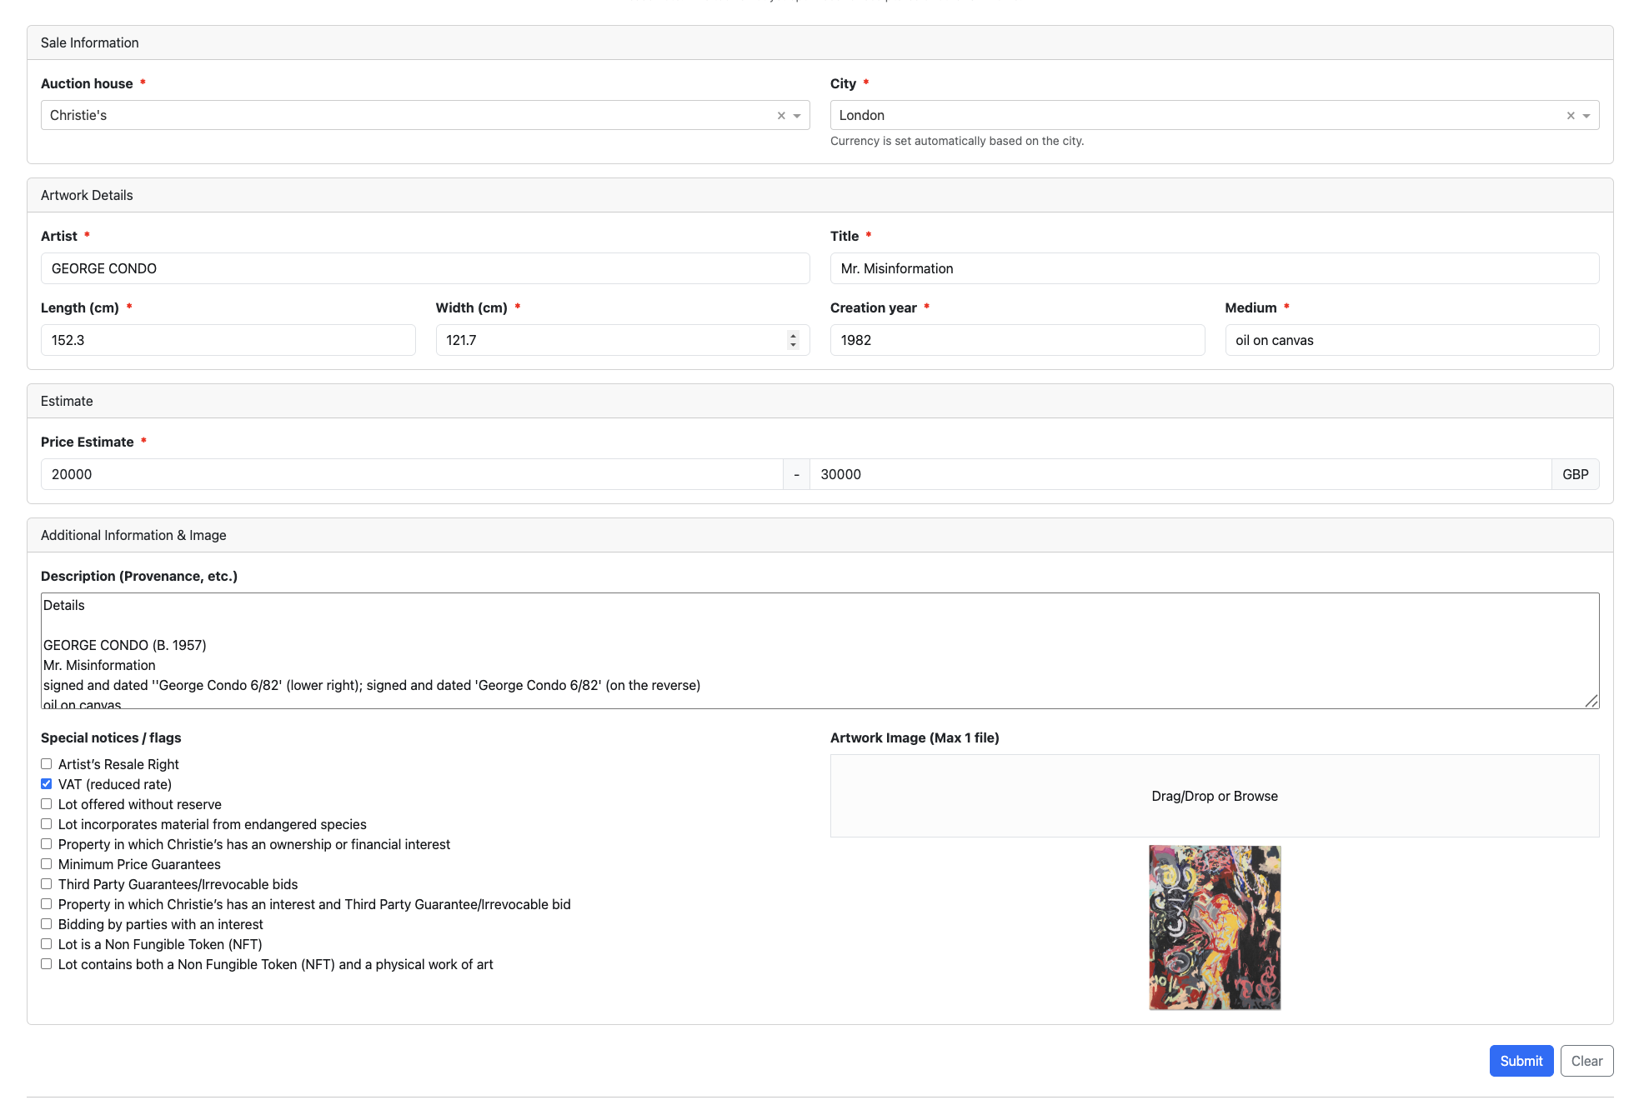Disable the VAT (reduced rate) checkbox
Screen dimensions: 1634x1100
[x=46, y=783]
